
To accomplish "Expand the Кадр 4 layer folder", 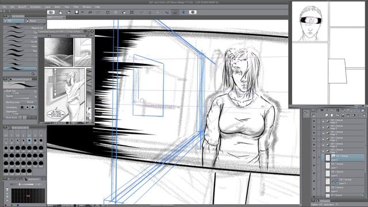I will pyautogui.click(x=323, y=133).
